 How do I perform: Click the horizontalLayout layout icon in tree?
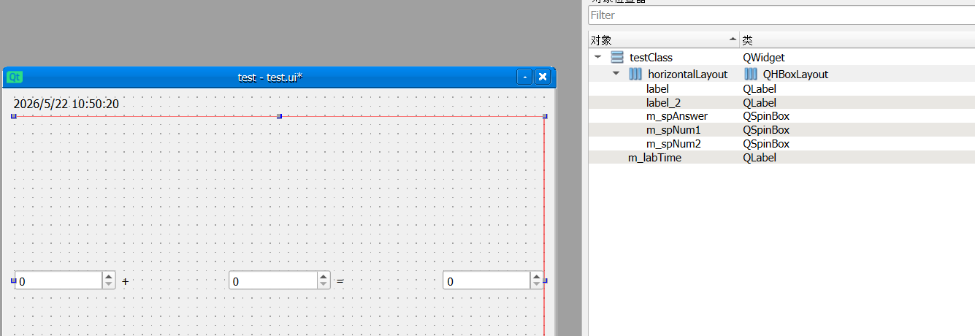(635, 74)
